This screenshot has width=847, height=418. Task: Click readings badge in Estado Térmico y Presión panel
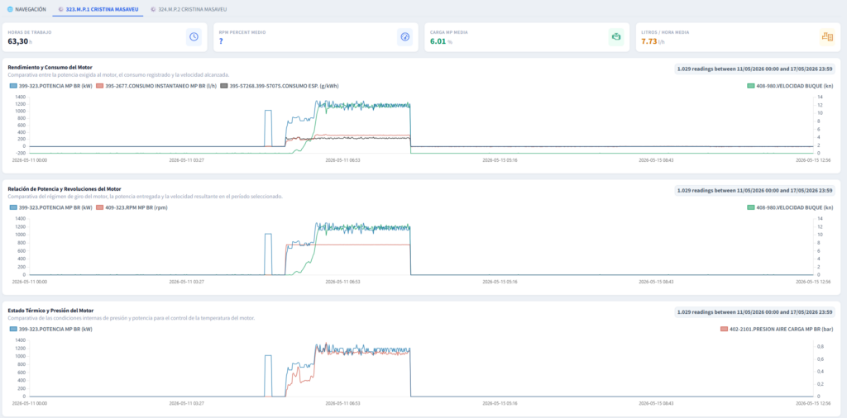(x=755, y=312)
